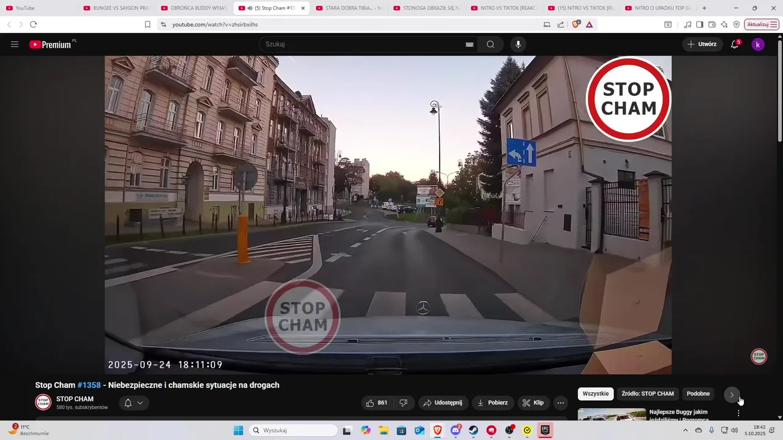783x440 pixels.
Task: Open Brave playlist music note icon
Action: pyautogui.click(x=688, y=24)
